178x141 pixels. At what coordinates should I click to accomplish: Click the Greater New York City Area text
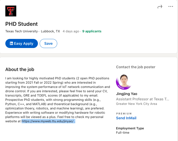coord(136,104)
